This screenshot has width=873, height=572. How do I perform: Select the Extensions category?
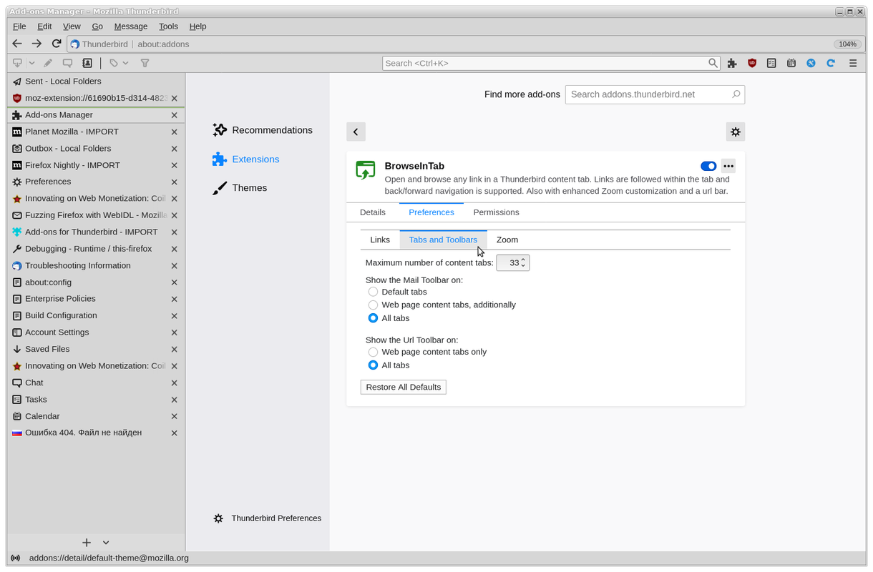[x=246, y=159]
